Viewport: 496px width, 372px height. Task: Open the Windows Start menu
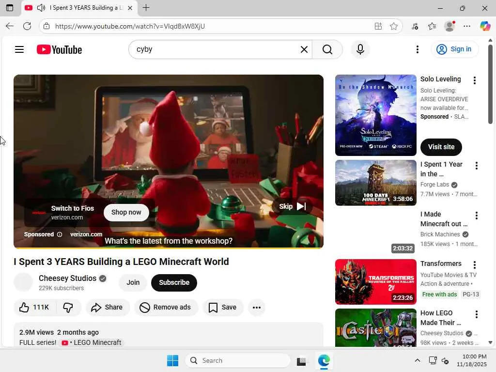[172, 360]
